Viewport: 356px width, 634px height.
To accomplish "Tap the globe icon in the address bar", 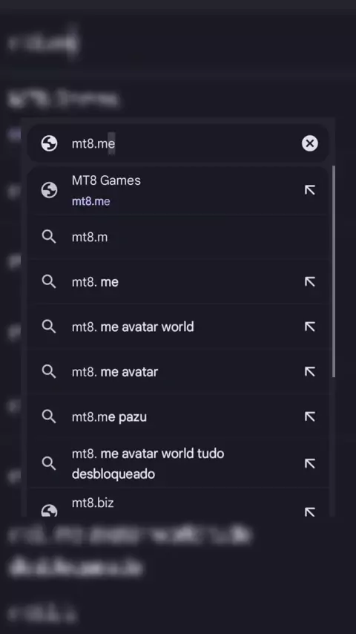I will pos(49,143).
